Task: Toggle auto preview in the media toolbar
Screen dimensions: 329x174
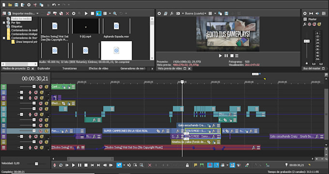Action: [99, 13]
